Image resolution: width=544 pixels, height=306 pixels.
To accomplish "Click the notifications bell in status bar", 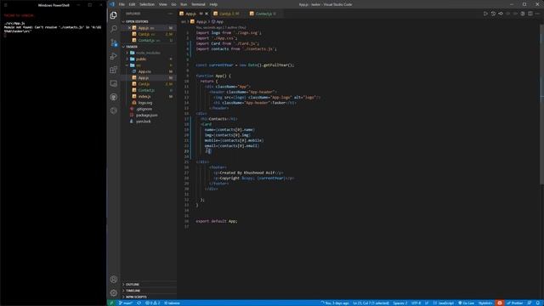I will tap(538, 303).
